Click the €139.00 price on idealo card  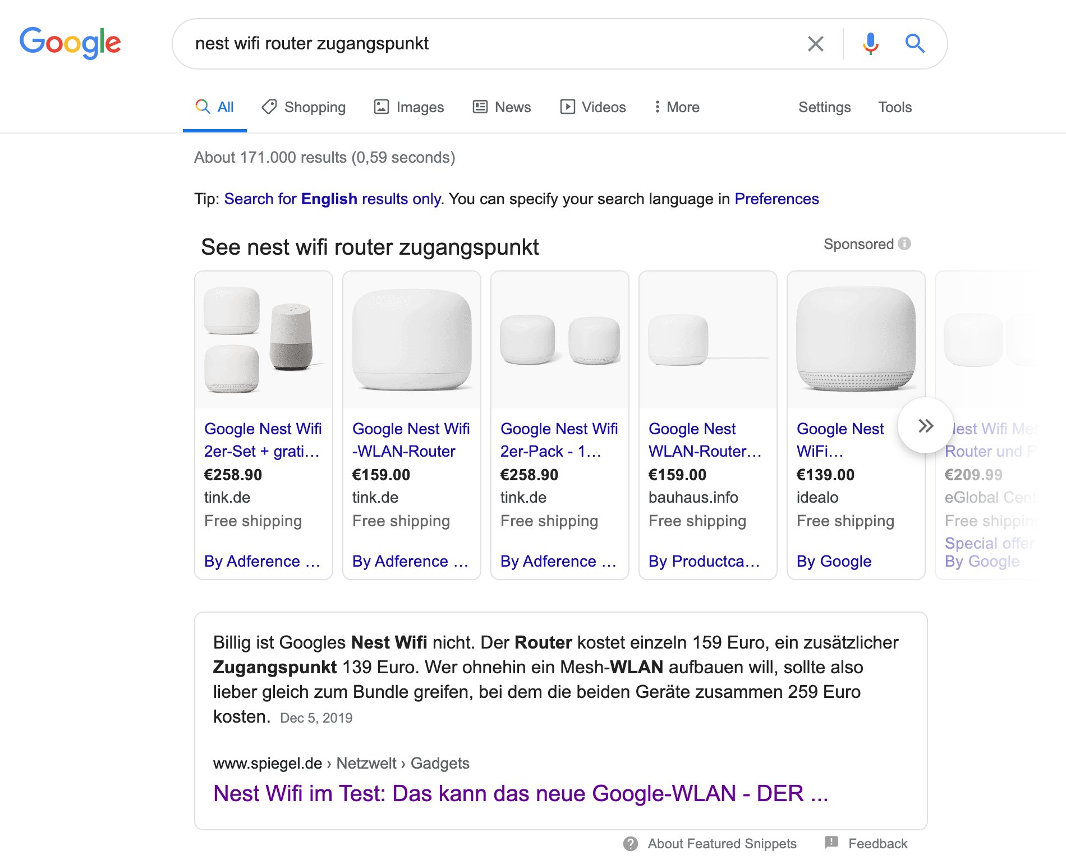pos(825,475)
